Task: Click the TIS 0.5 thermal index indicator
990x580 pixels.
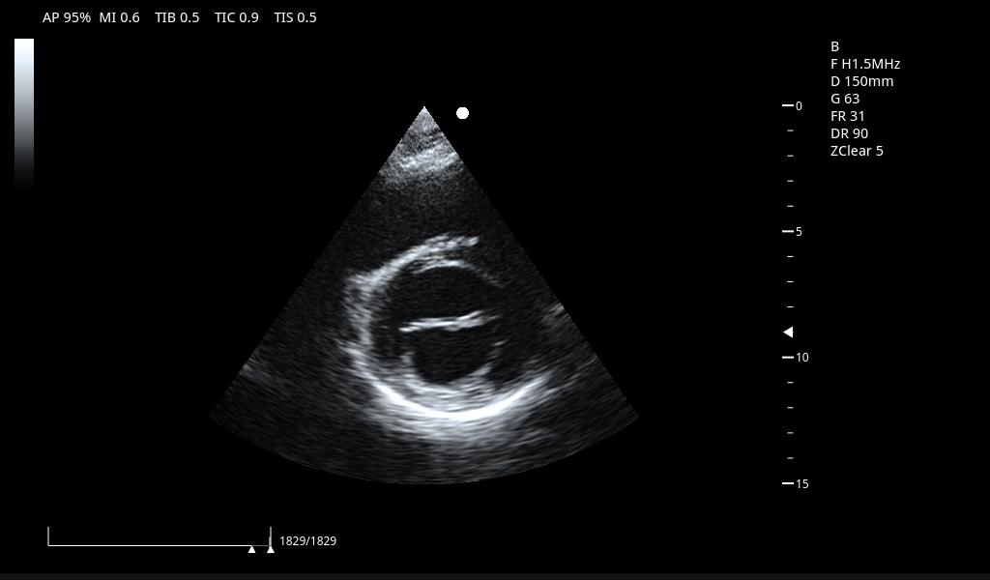Action: click(x=295, y=17)
